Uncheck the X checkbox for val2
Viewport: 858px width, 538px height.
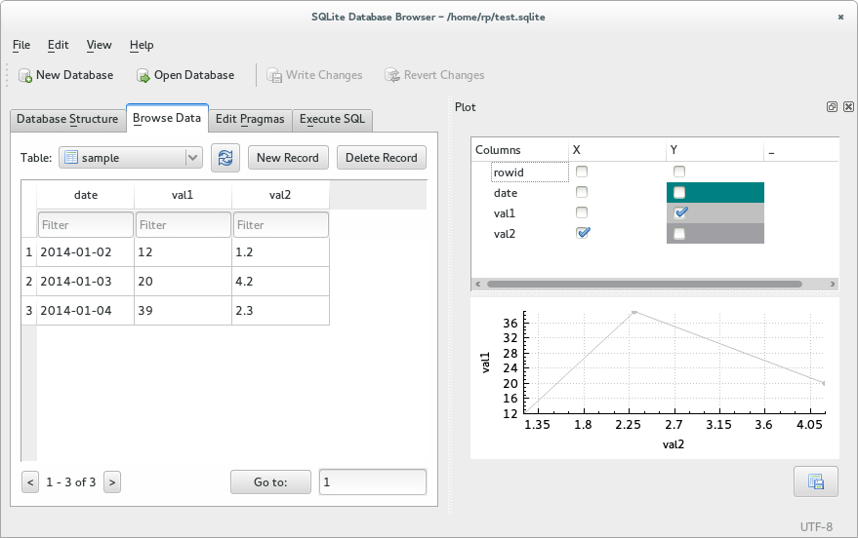[583, 233]
